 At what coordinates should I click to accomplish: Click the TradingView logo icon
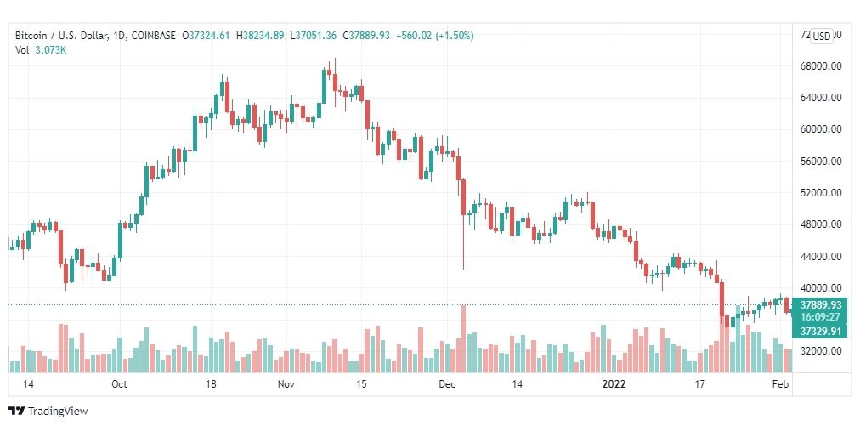tap(17, 411)
